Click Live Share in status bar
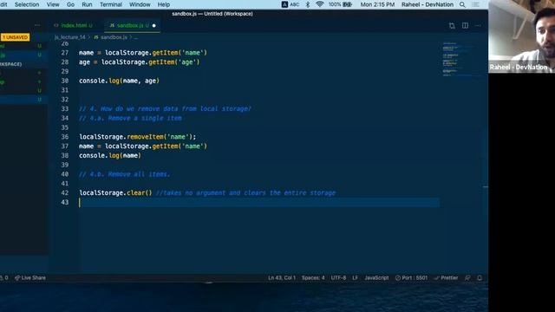This screenshot has height=312, width=555. click(30, 277)
